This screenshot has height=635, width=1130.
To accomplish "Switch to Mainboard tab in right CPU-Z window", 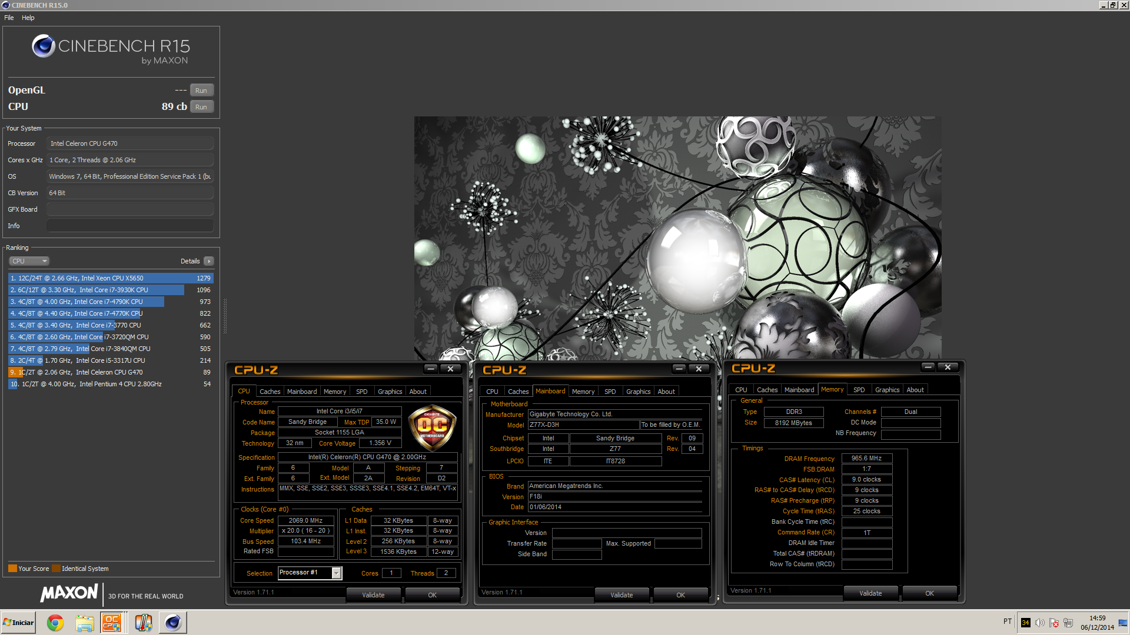I will tap(799, 390).
